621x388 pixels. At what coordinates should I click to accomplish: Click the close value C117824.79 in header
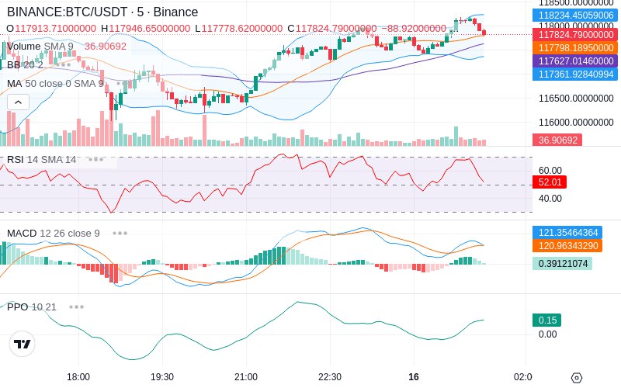[x=332, y=29]
